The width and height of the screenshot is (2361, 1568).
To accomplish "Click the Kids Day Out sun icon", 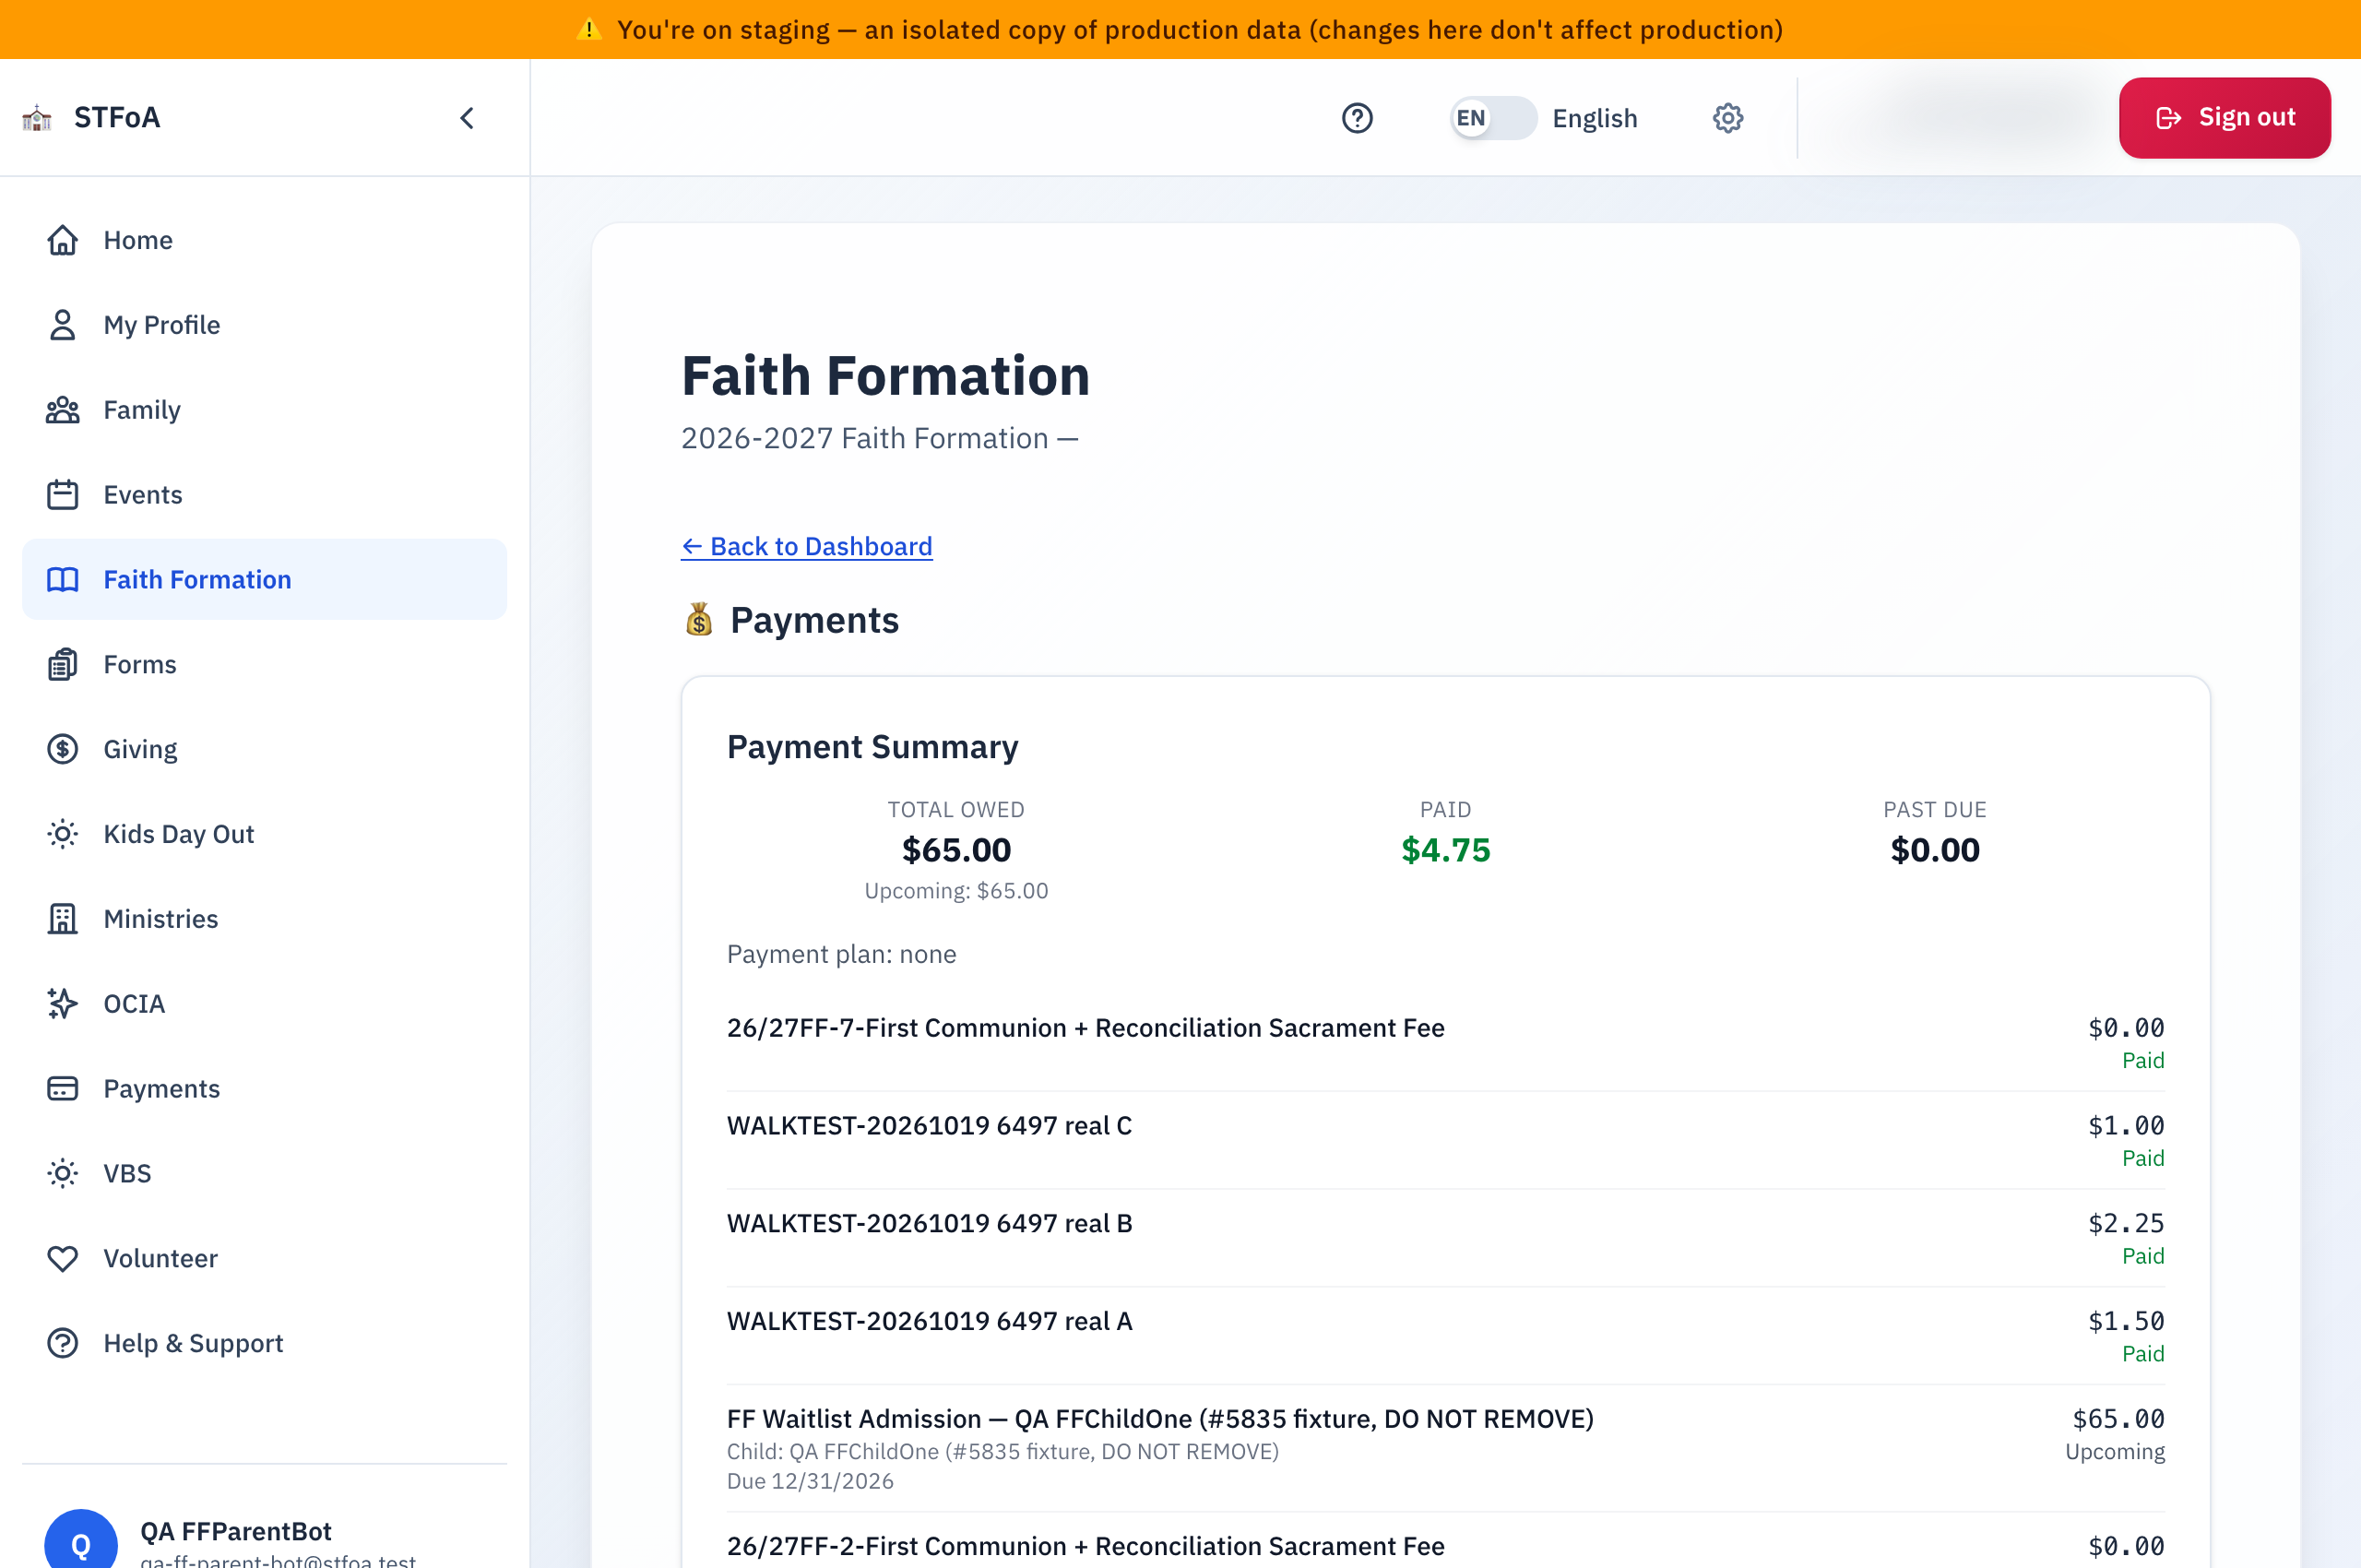I will click(62, 834).
